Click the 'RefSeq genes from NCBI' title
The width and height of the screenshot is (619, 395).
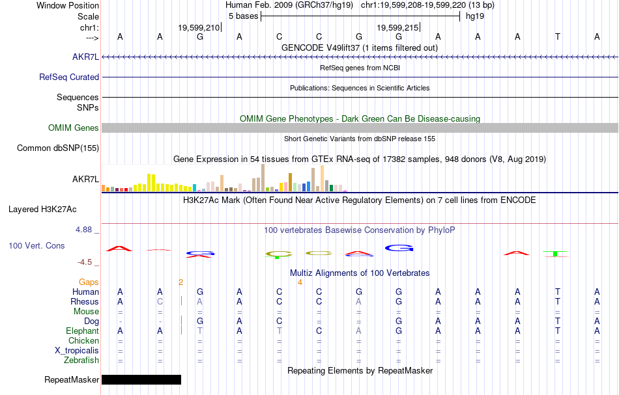360,68
